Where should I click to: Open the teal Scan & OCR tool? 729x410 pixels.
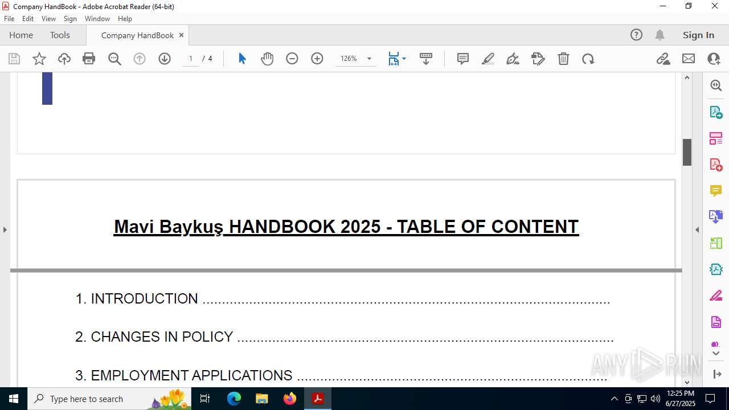(x=716, y=269)
